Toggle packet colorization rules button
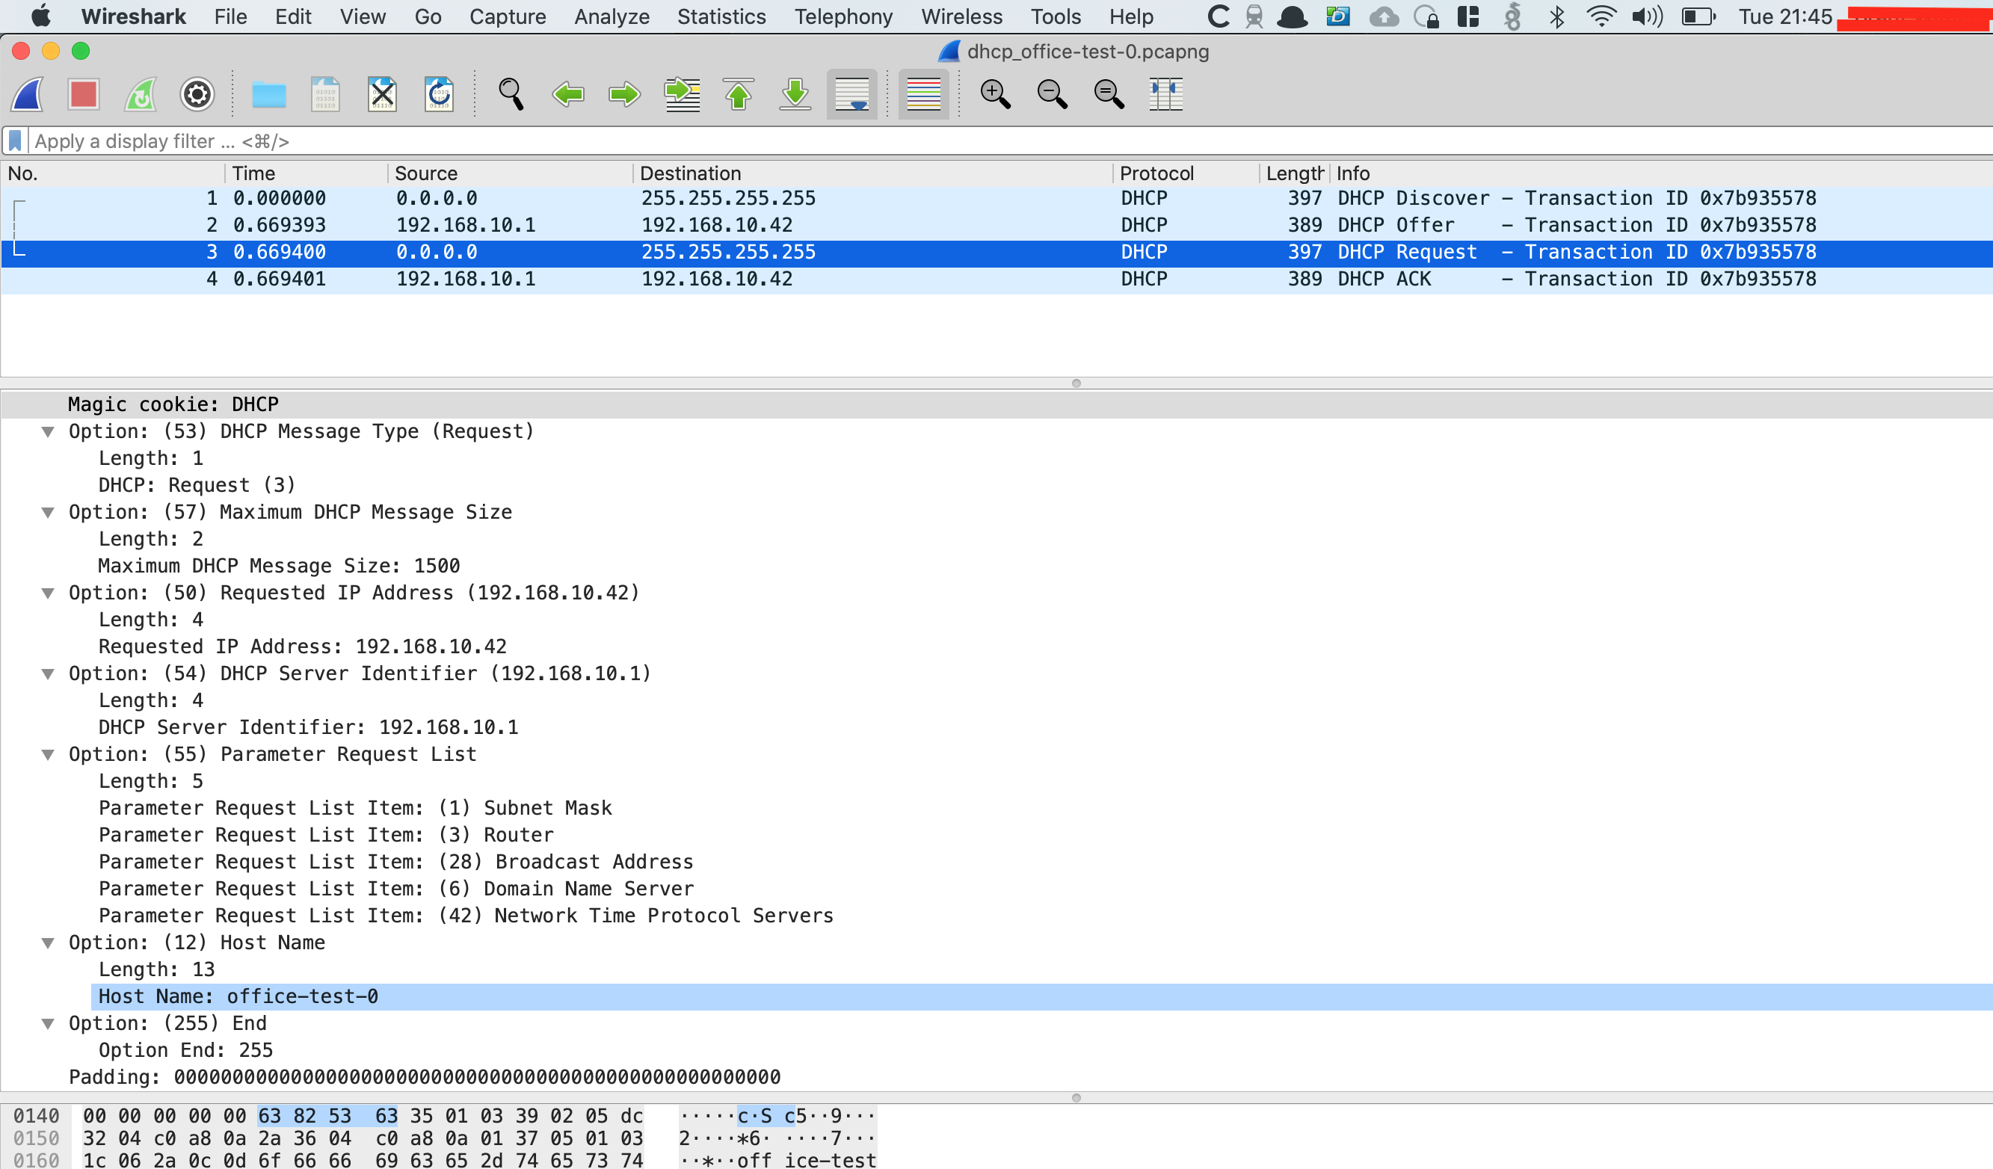Viewport: 1993px width, 1169px height. [x=923, y=95]
